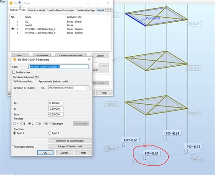
Task: Click the q value field 1.500000
Action: click(x=55, y=109)
